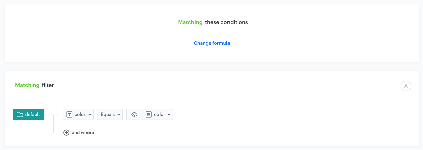This screenshot has width=423, height=150.
Task: Click the folder icon in default button
Action: 20,115
